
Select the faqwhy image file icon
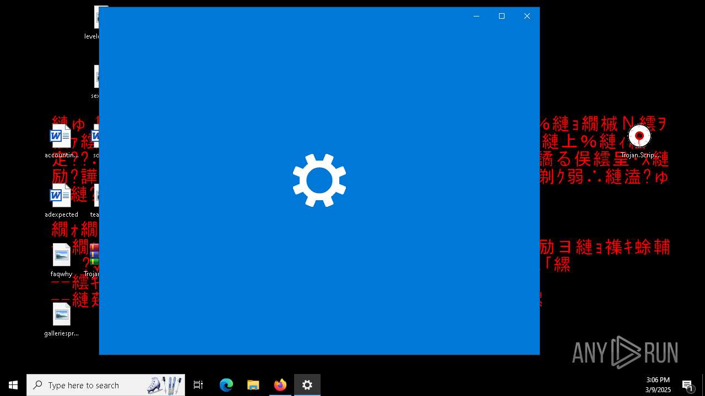click(x=61, y=260)
